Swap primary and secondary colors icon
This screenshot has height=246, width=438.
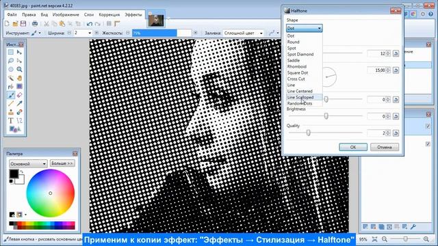pyautogui.click(x=21, y=172)
